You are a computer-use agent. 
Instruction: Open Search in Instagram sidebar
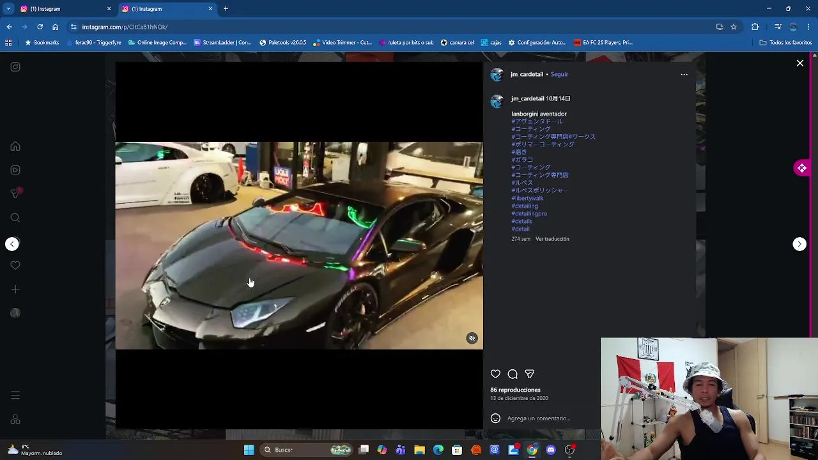click(15, 218)
